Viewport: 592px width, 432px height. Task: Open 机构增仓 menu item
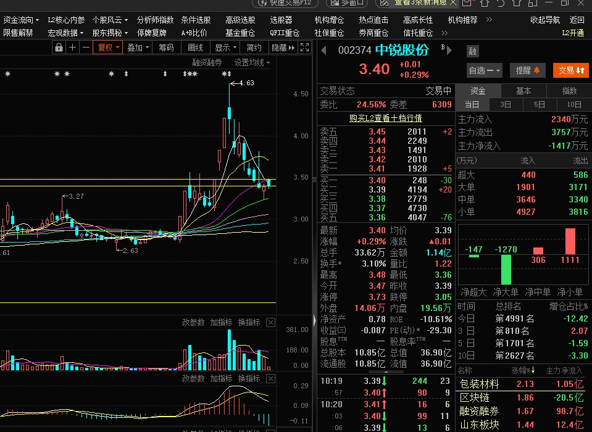click(329, 20)
